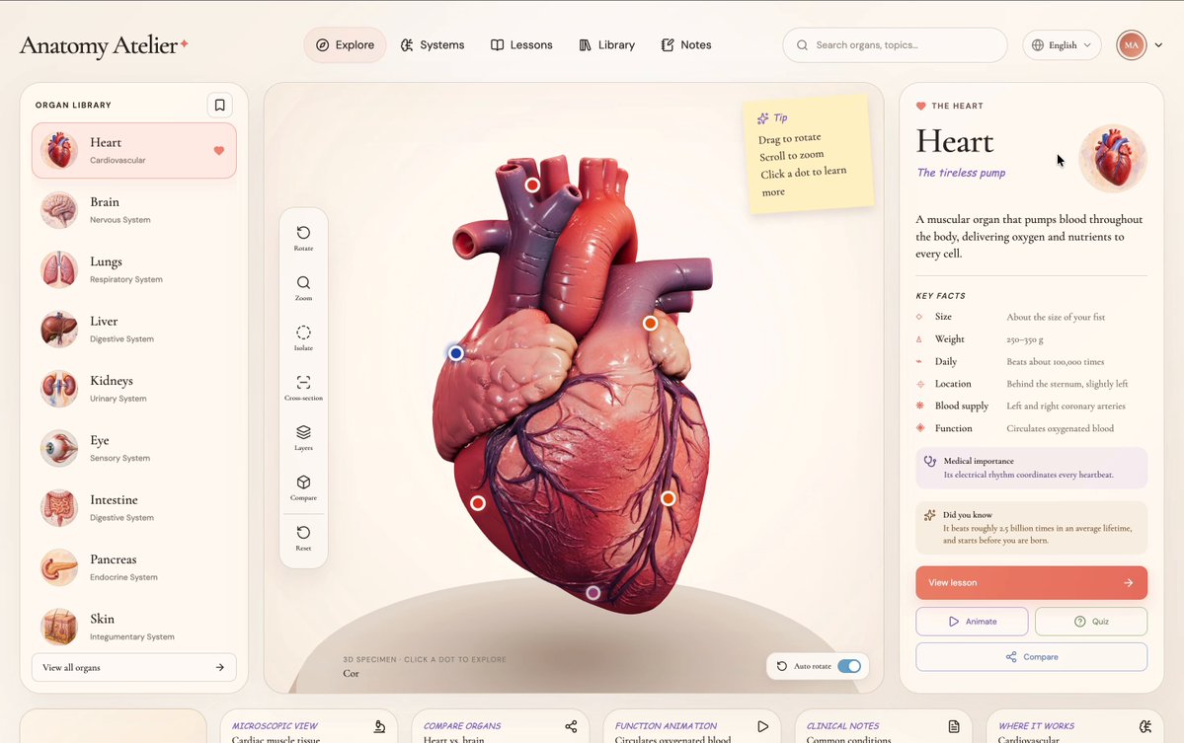Screen dimensions: 1184x743
Task: Open the Cross-section tool
Action: (303, 387)
